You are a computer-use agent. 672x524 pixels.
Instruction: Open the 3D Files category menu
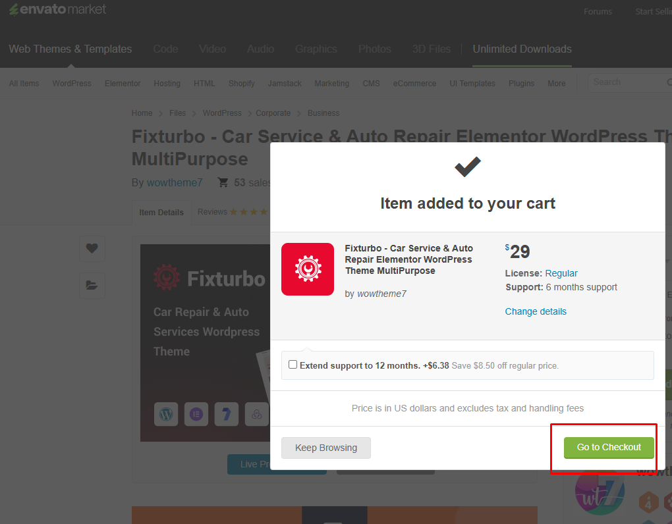tap(431, 49)
